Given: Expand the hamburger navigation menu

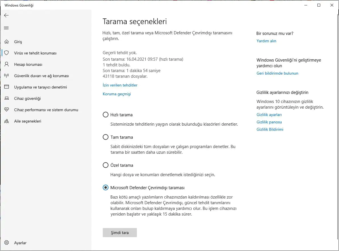Looking at the screenshot, I should pyautogui.click(x=6, y=28).
